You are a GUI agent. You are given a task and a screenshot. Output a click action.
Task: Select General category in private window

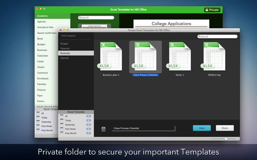76,58
